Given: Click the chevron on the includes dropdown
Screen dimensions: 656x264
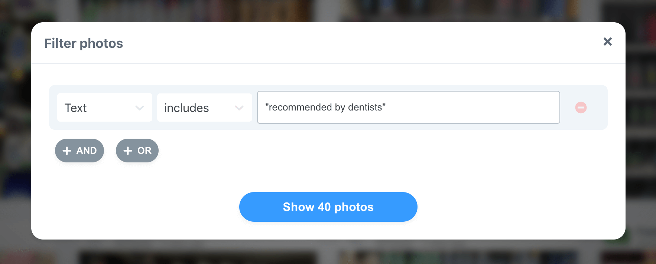Looking at the screenshot, I should coord(239,108).
